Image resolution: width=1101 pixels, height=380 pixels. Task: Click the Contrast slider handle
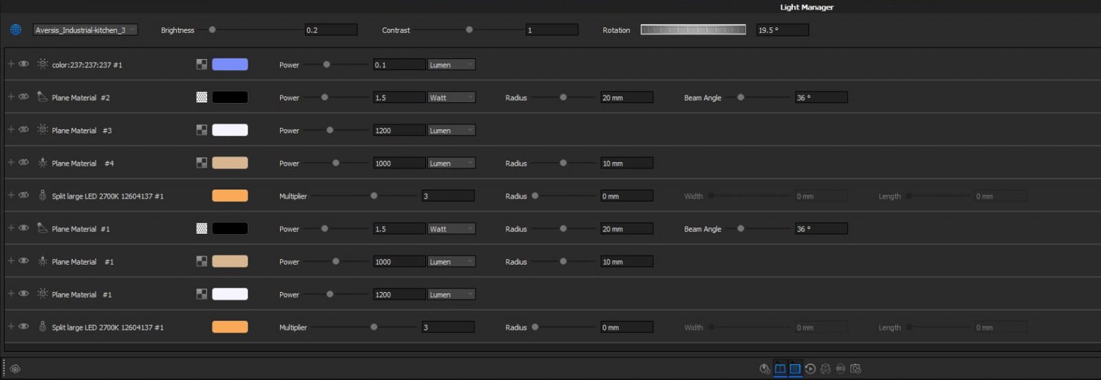click(x=469, y=30)
